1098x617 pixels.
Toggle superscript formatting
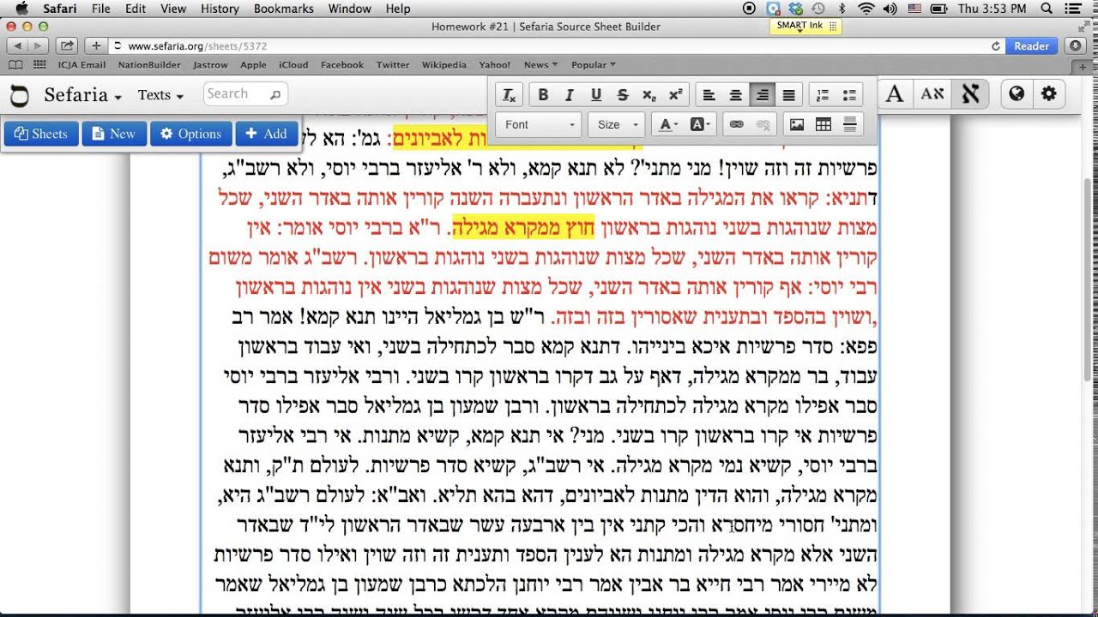(x=676, y=95)
